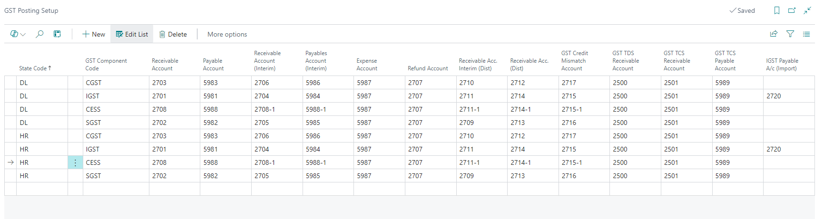Bookmark this page
The height and width of the screenshot is (219, 824).
click(777, 10)
